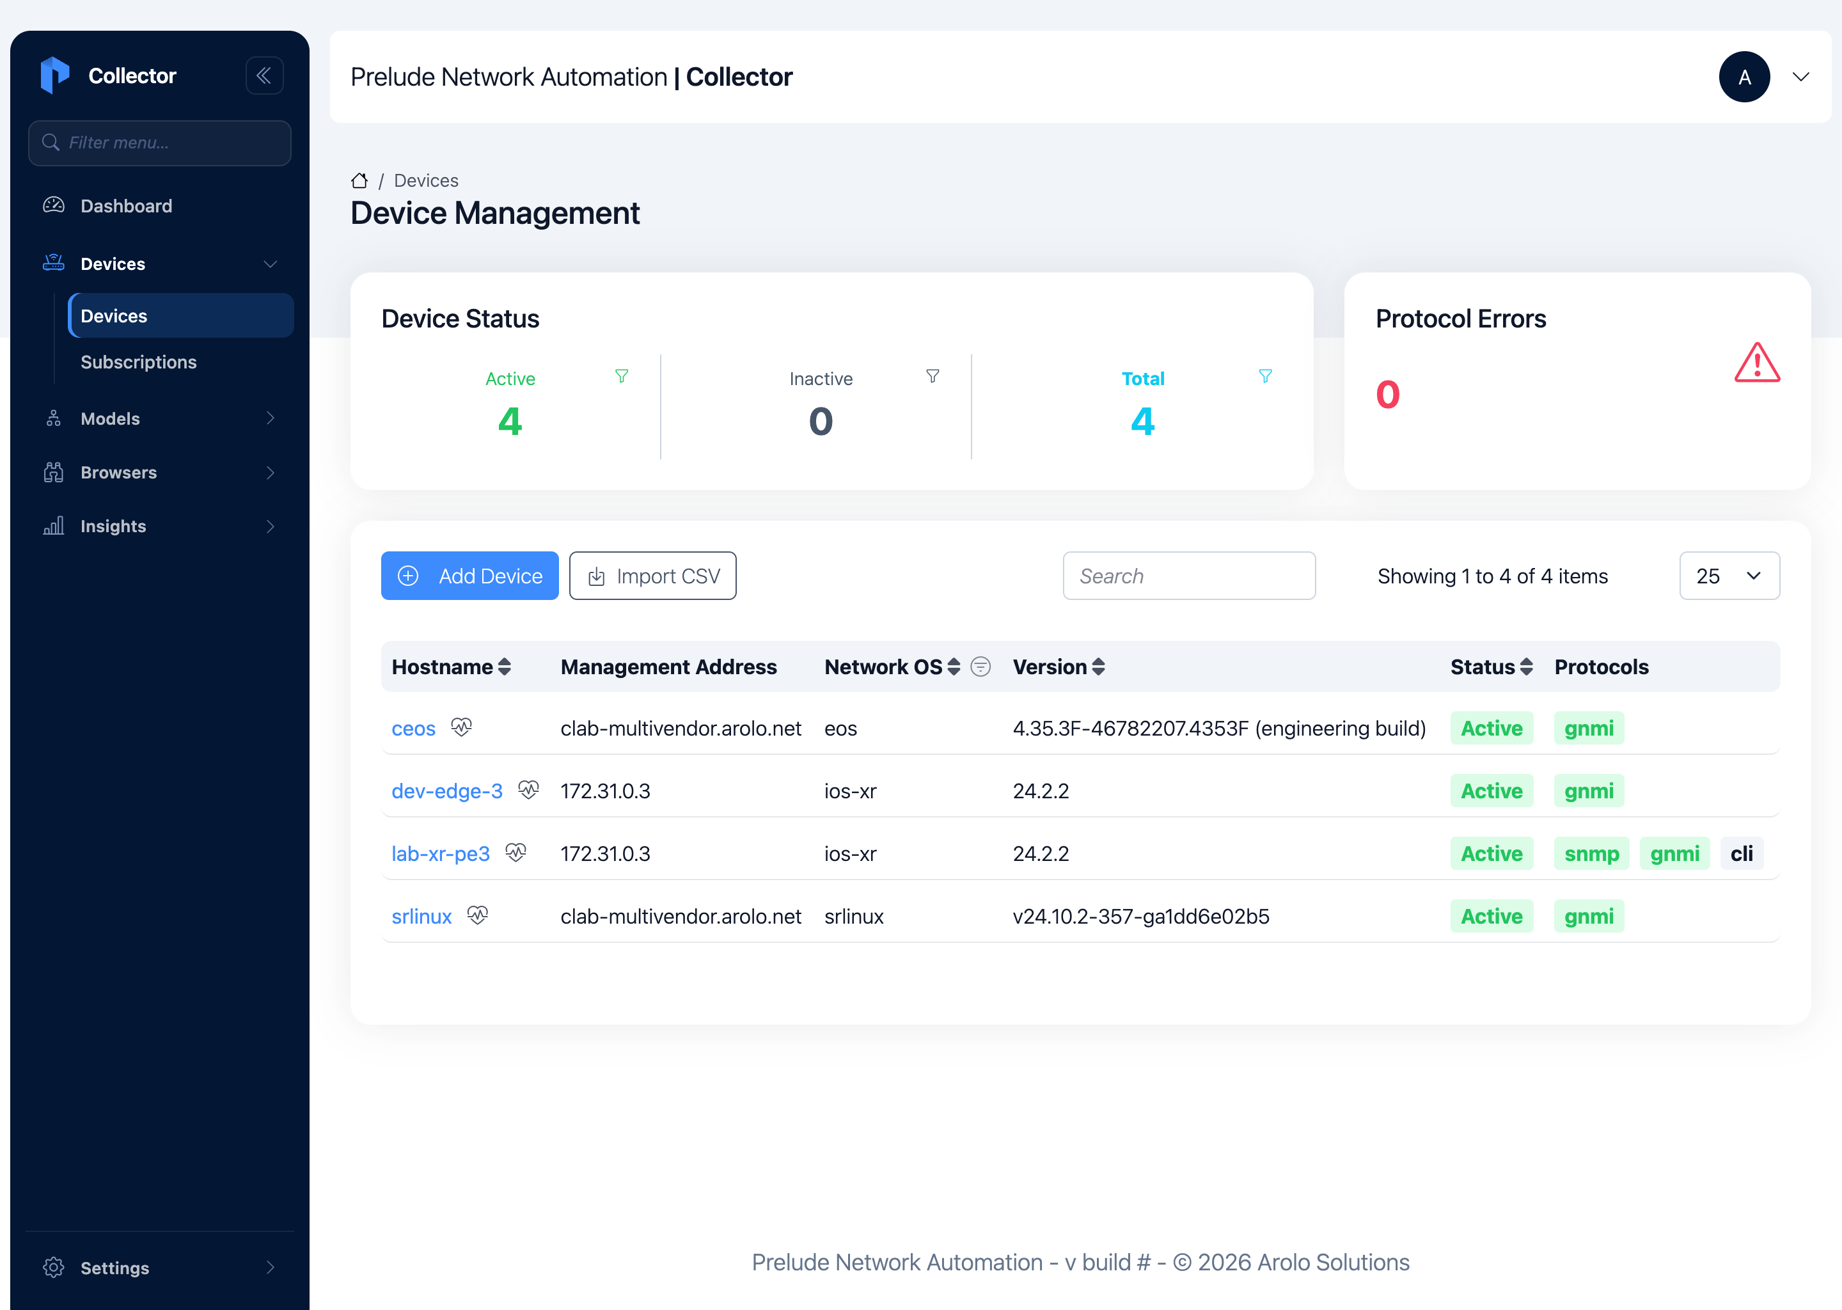Click the eos Network OS cell
1842x1310 pixels.
click(x=840, y=729)
